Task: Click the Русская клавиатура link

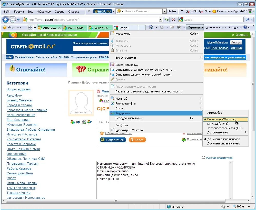Action: (219, 158)
